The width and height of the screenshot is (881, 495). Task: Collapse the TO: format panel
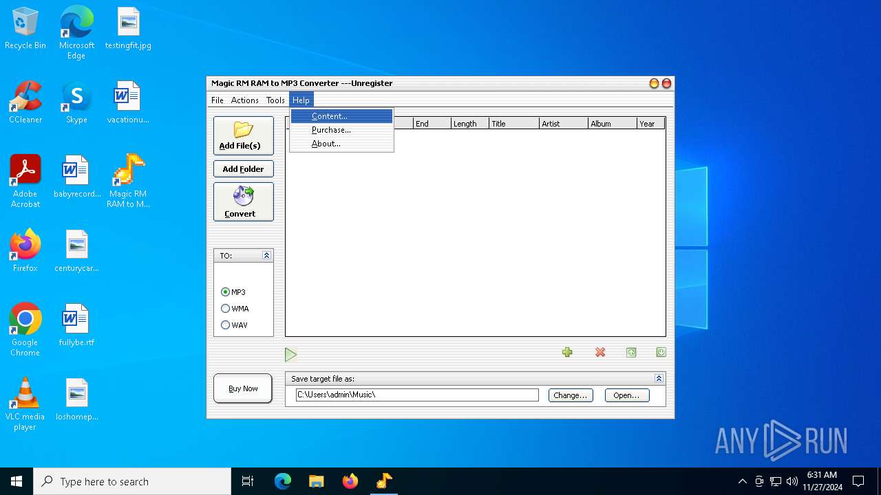pyautogui.click(x=266, y=255)
